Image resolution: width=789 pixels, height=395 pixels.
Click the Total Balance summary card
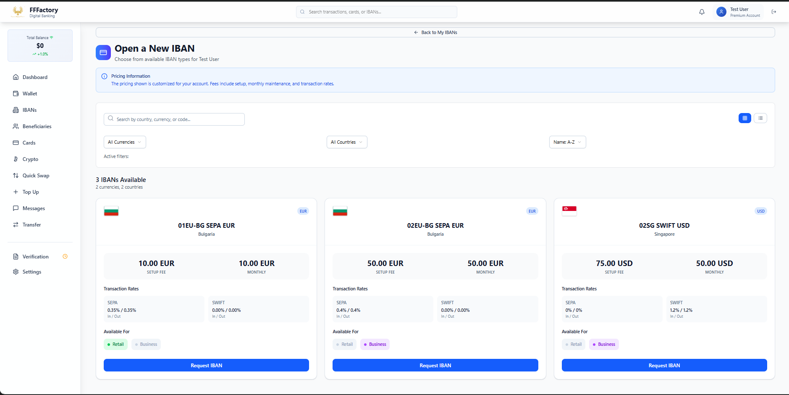click(40, 46)
